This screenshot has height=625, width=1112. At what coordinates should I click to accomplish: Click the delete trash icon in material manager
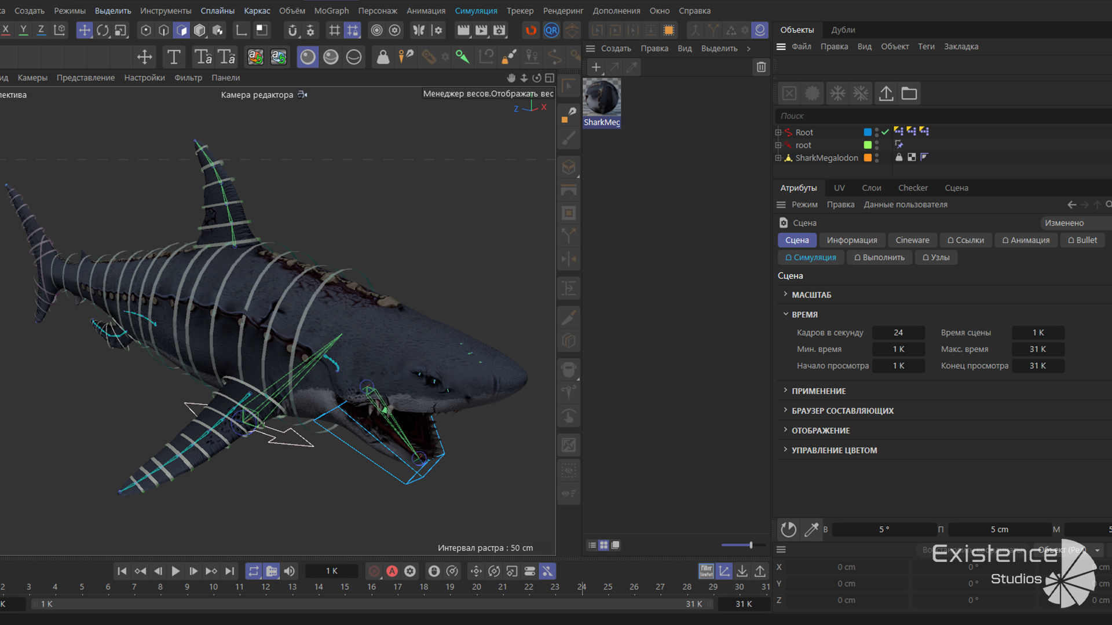(761, 67)
